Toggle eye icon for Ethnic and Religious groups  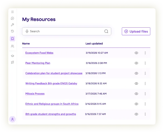tap(136, 104)
